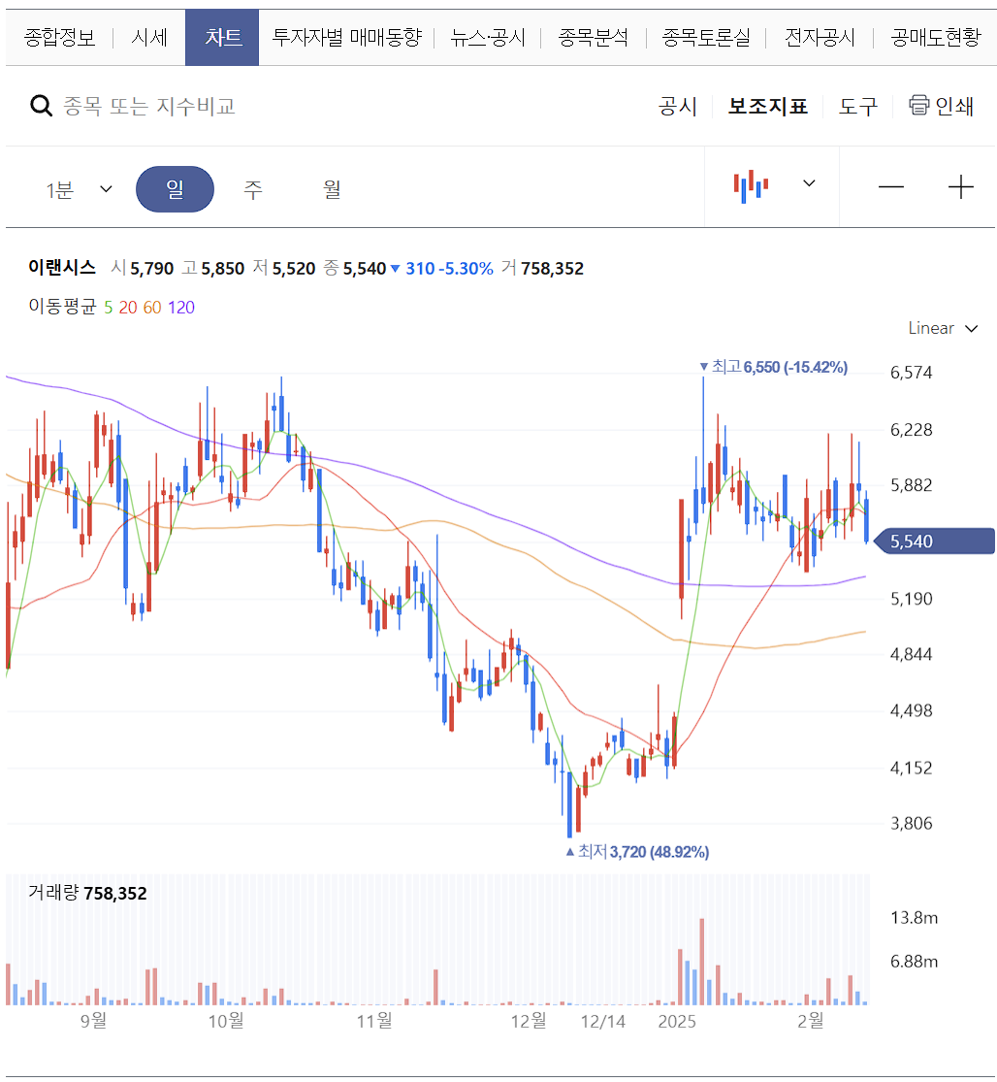Select the 월 (monthly) chart period

331,189
